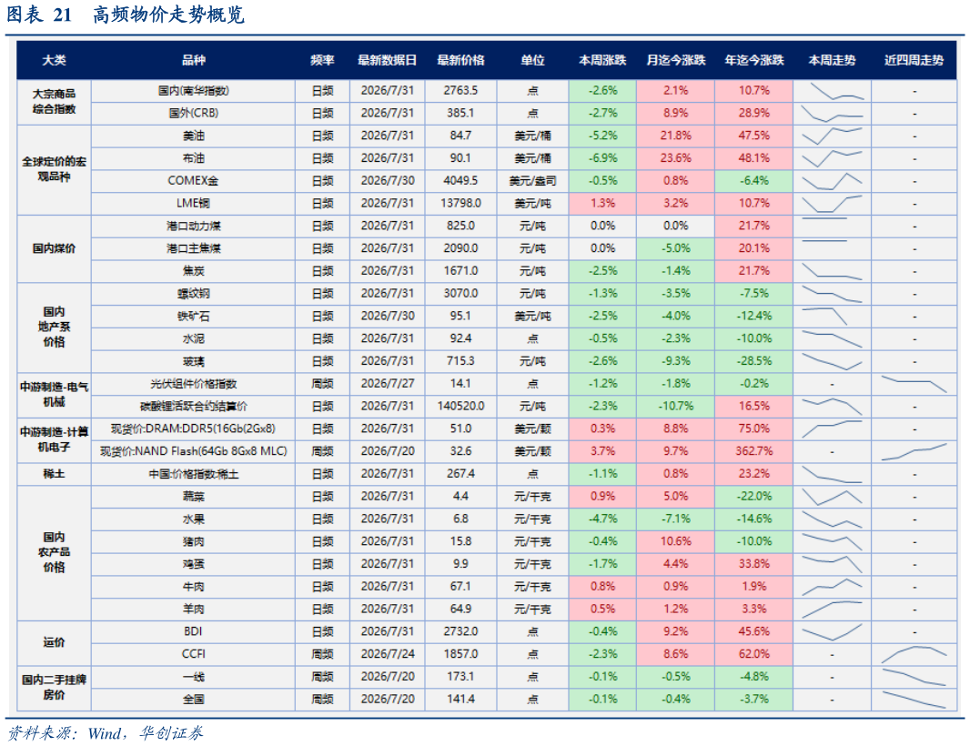Select the date cell 2026/7/27
The height and width of the screenshot is (746, 970).
pos(388,384)
